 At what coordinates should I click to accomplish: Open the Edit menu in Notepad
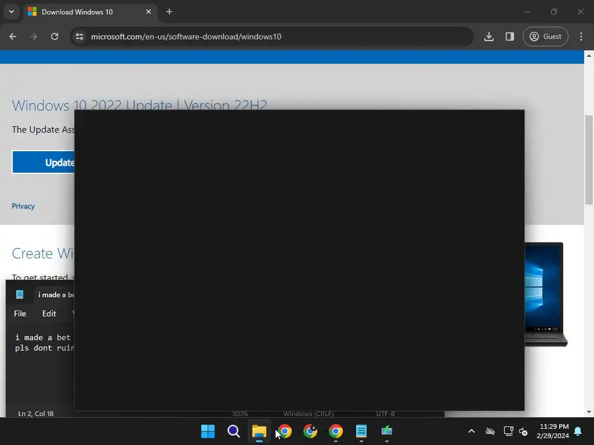49,313
